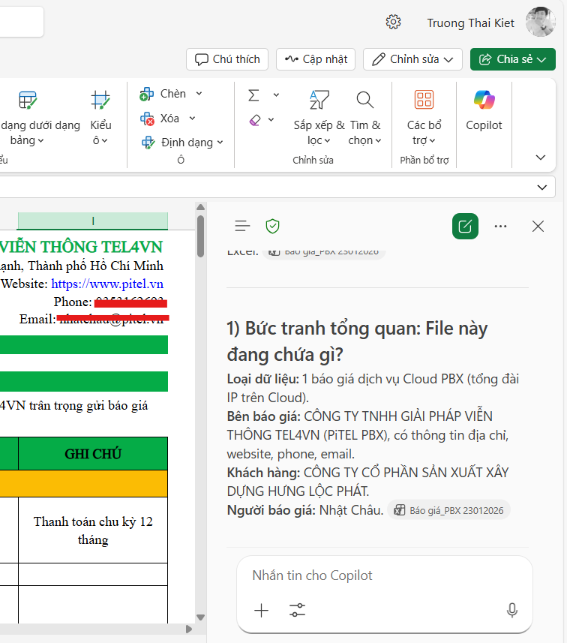Select column I header
The width and height of the screenshot is (567, 643).
(x=93, y=221)
